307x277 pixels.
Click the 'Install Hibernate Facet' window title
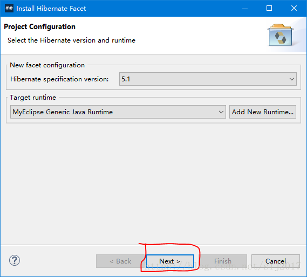(x=51, y=9)
